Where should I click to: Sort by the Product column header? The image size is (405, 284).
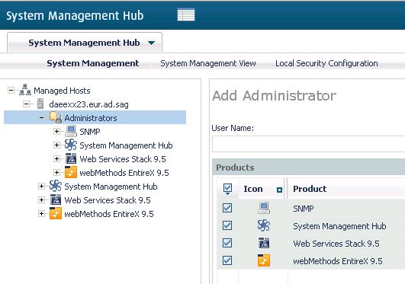click(310, 189)
